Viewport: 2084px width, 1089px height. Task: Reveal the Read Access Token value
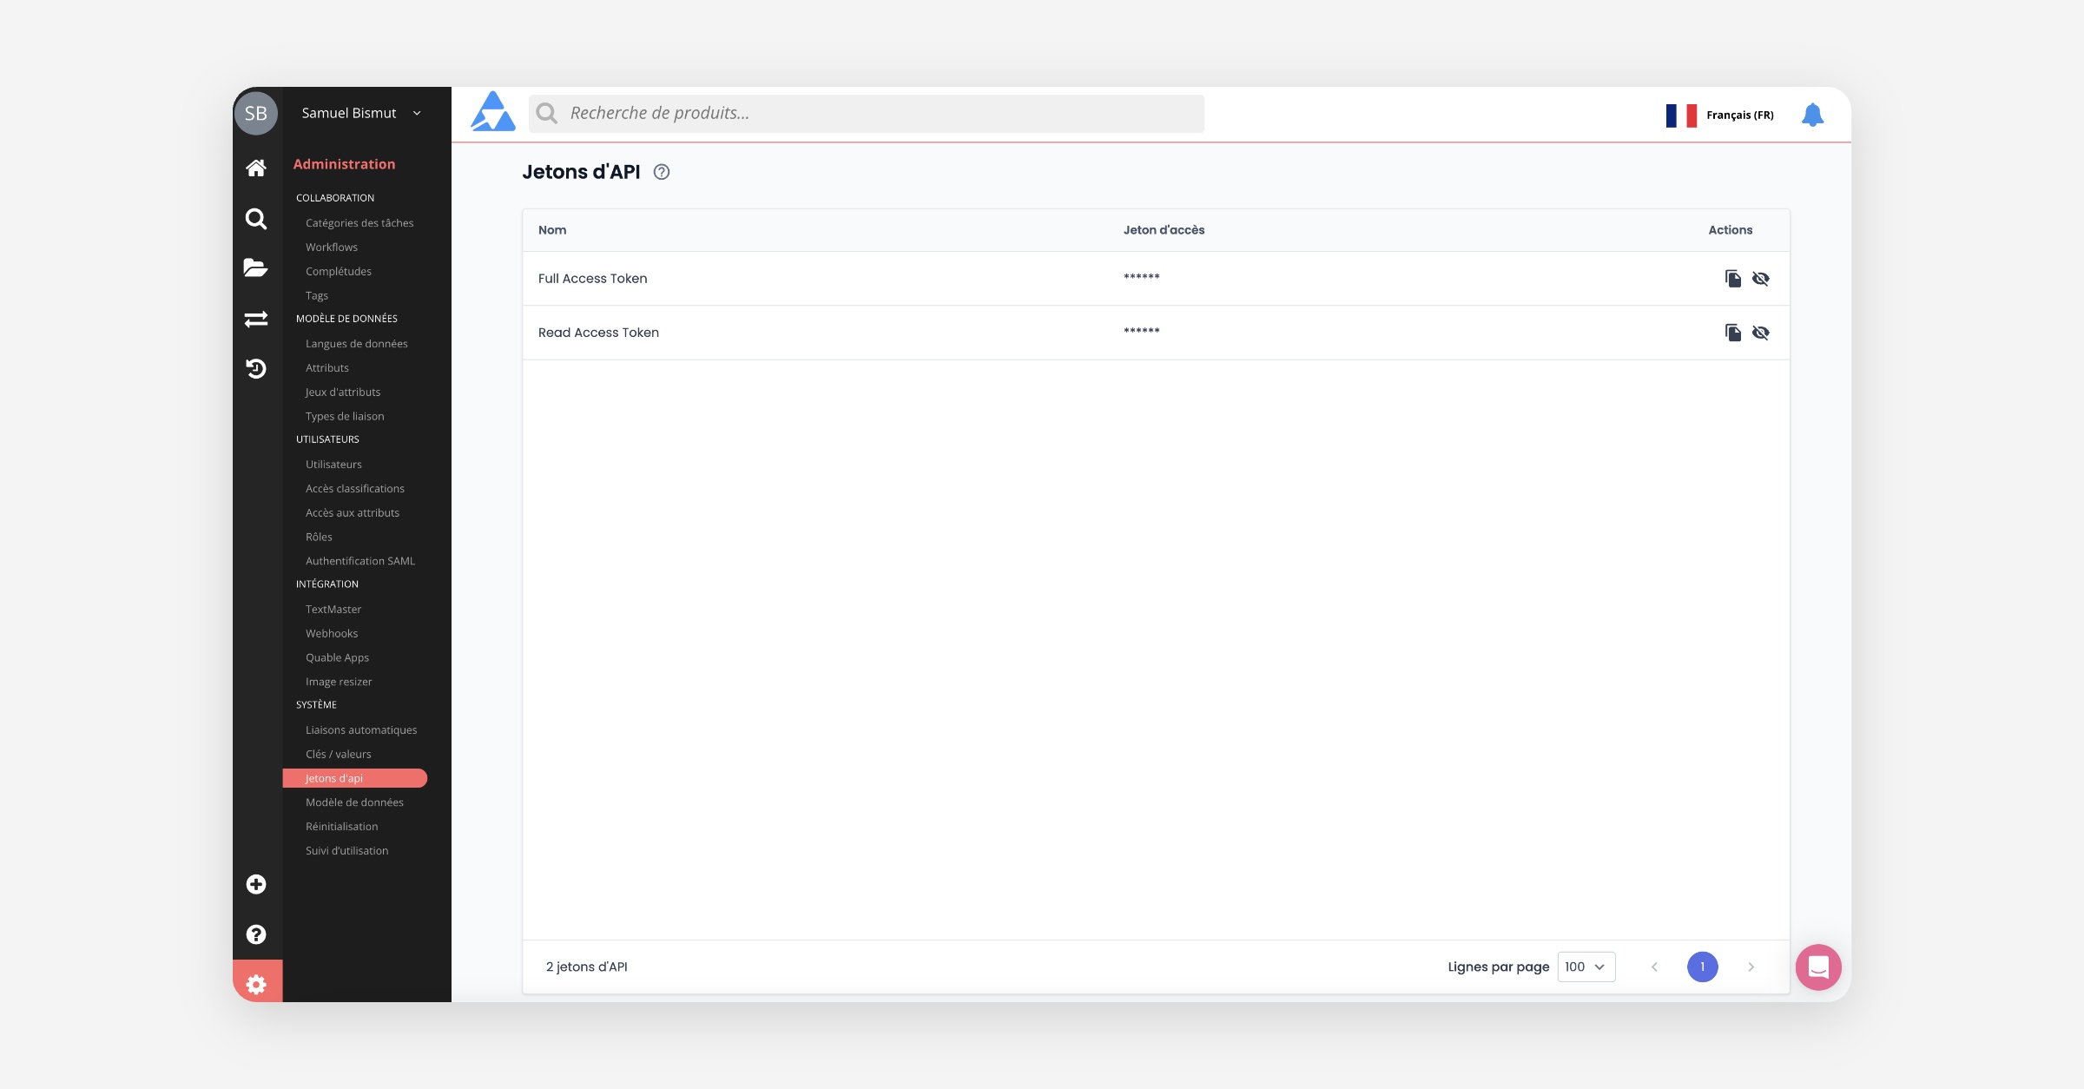pyautogui.click(x=1760, y=332)
